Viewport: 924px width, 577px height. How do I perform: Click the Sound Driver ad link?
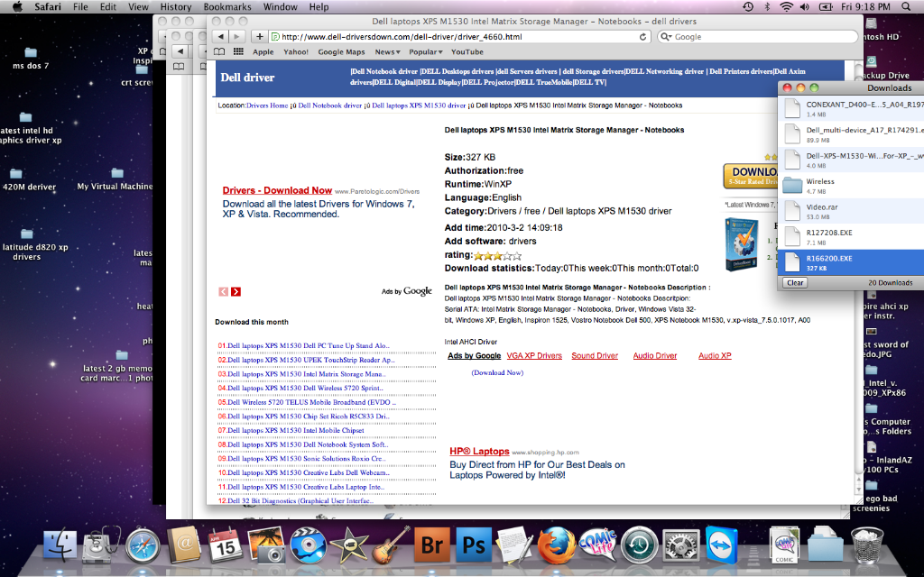pos(595,355)
